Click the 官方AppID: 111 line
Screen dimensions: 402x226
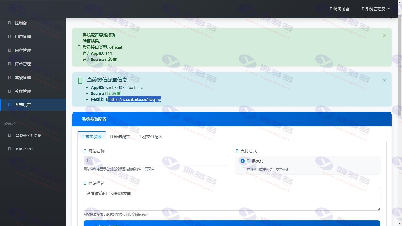(97, 53)
